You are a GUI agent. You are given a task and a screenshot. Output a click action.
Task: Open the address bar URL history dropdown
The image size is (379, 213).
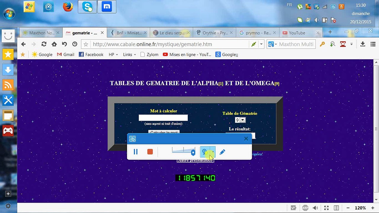tap(261, 44)
